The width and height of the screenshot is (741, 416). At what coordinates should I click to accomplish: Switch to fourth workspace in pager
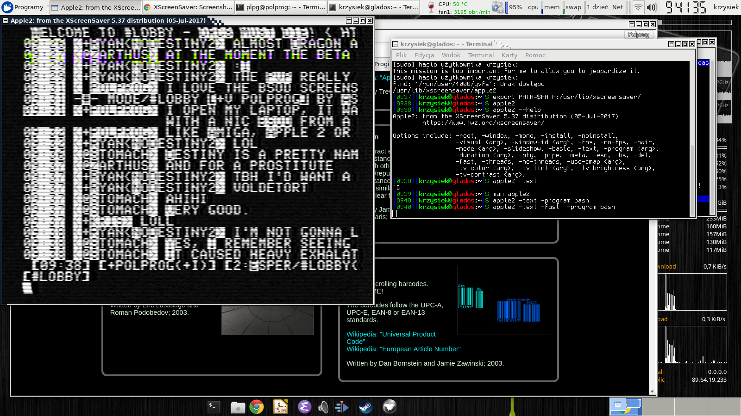[x=723, y=407]
